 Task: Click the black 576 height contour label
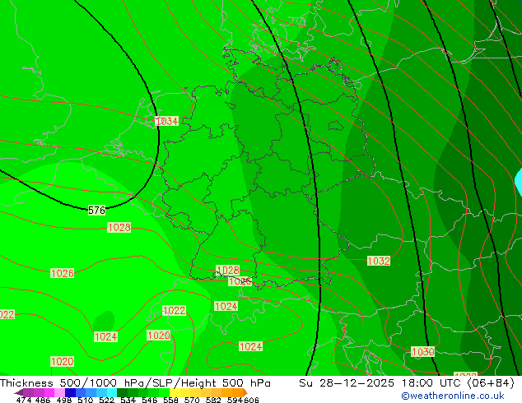96,211
